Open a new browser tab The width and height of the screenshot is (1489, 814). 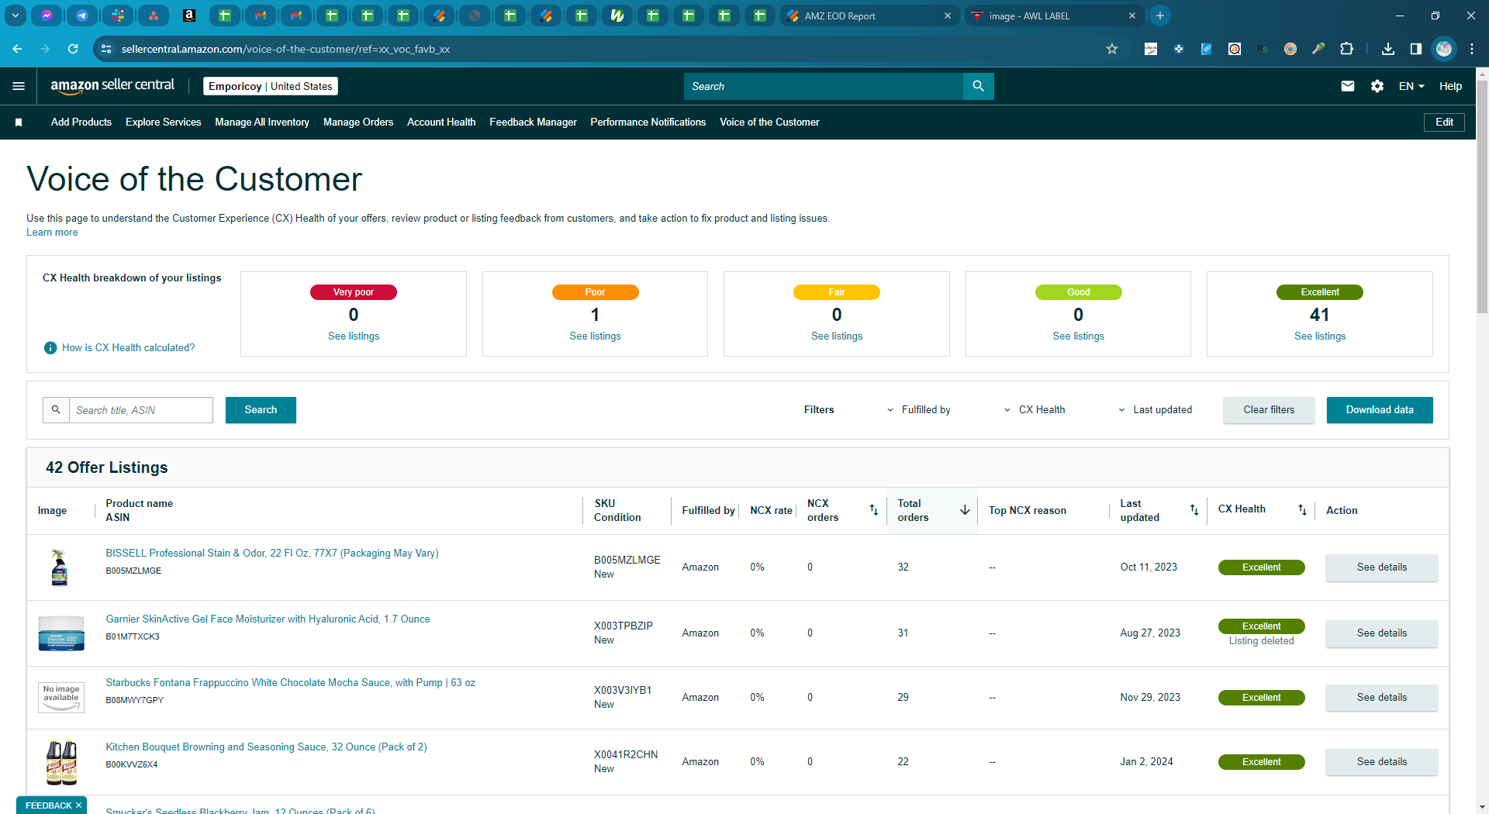1160,16
